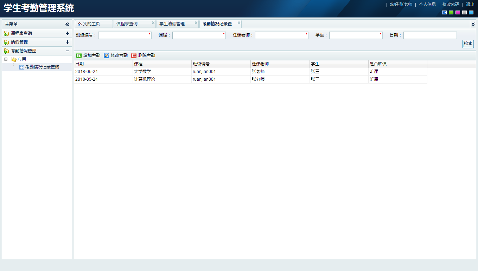Click the 考勤情况管理 sidebar menu icon
This screenshot has height=271, width=478.
tap(6, 51)
